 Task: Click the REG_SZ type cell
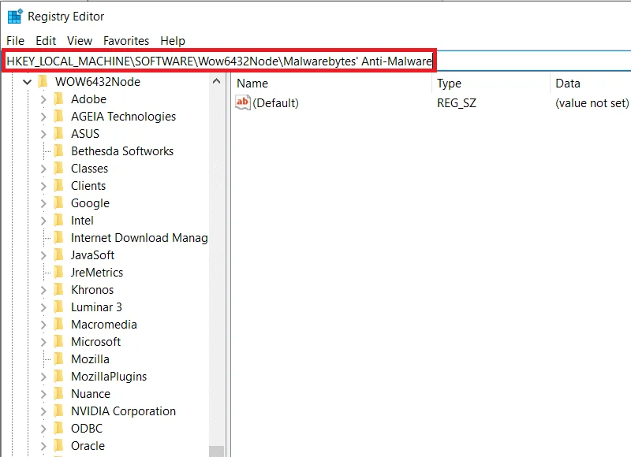tap(457, 103)
